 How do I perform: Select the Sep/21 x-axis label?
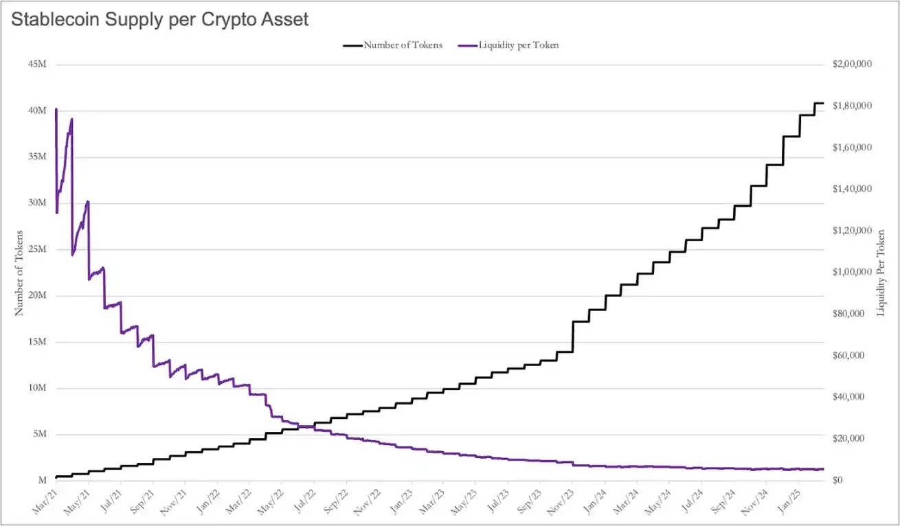pyautogui.click(x=140, y=499)
